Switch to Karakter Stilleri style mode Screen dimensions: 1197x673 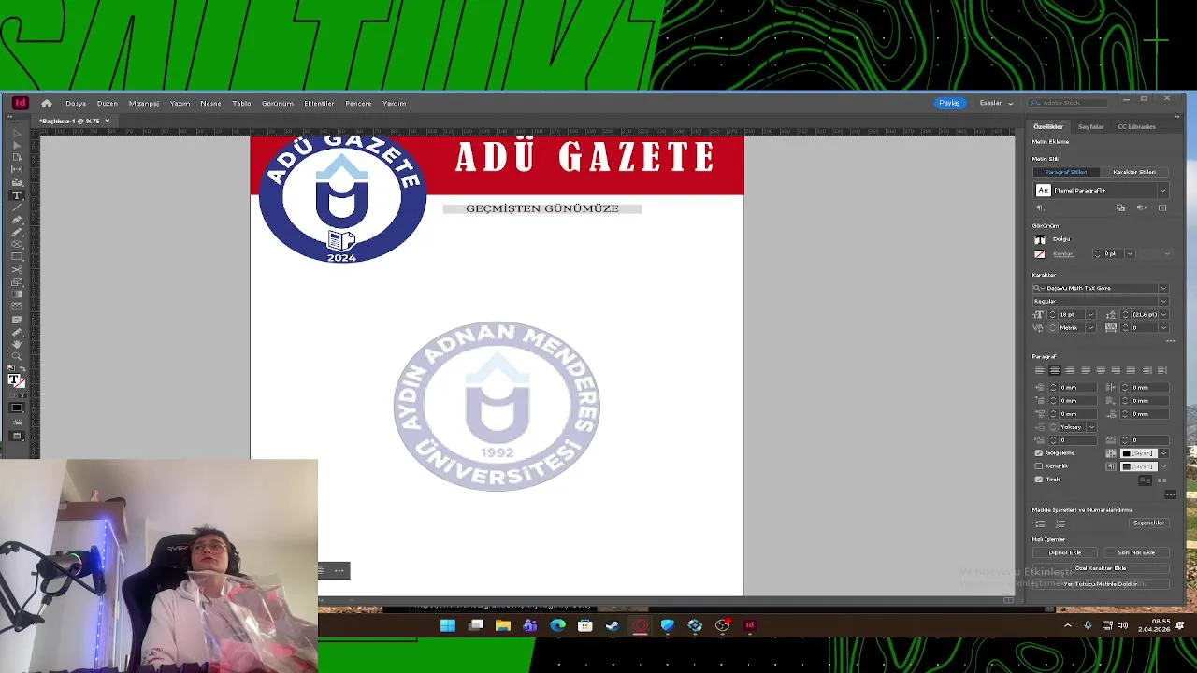(1133, 172)
